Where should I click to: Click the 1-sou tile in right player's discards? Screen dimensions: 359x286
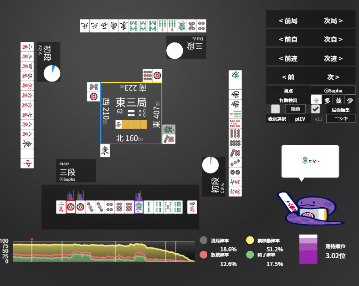169,129
